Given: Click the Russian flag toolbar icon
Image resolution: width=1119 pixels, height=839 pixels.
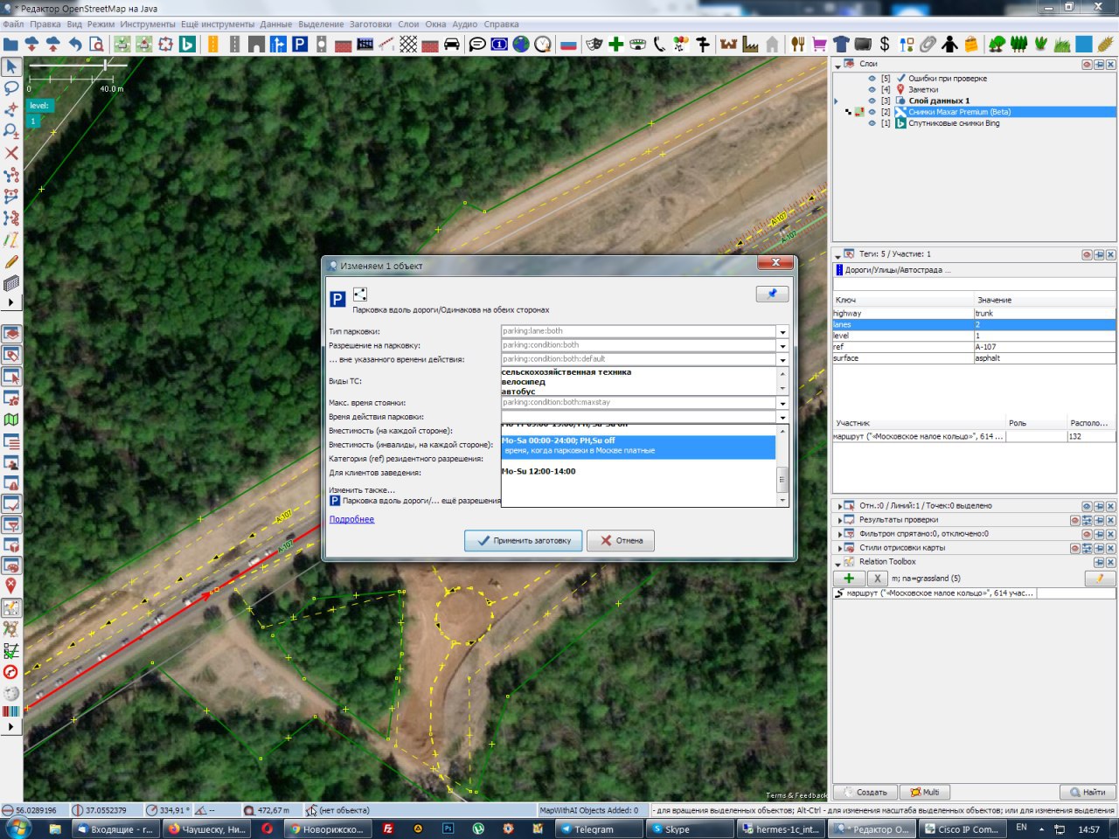Looking at the screenshot, I should (x=568, y=44).
